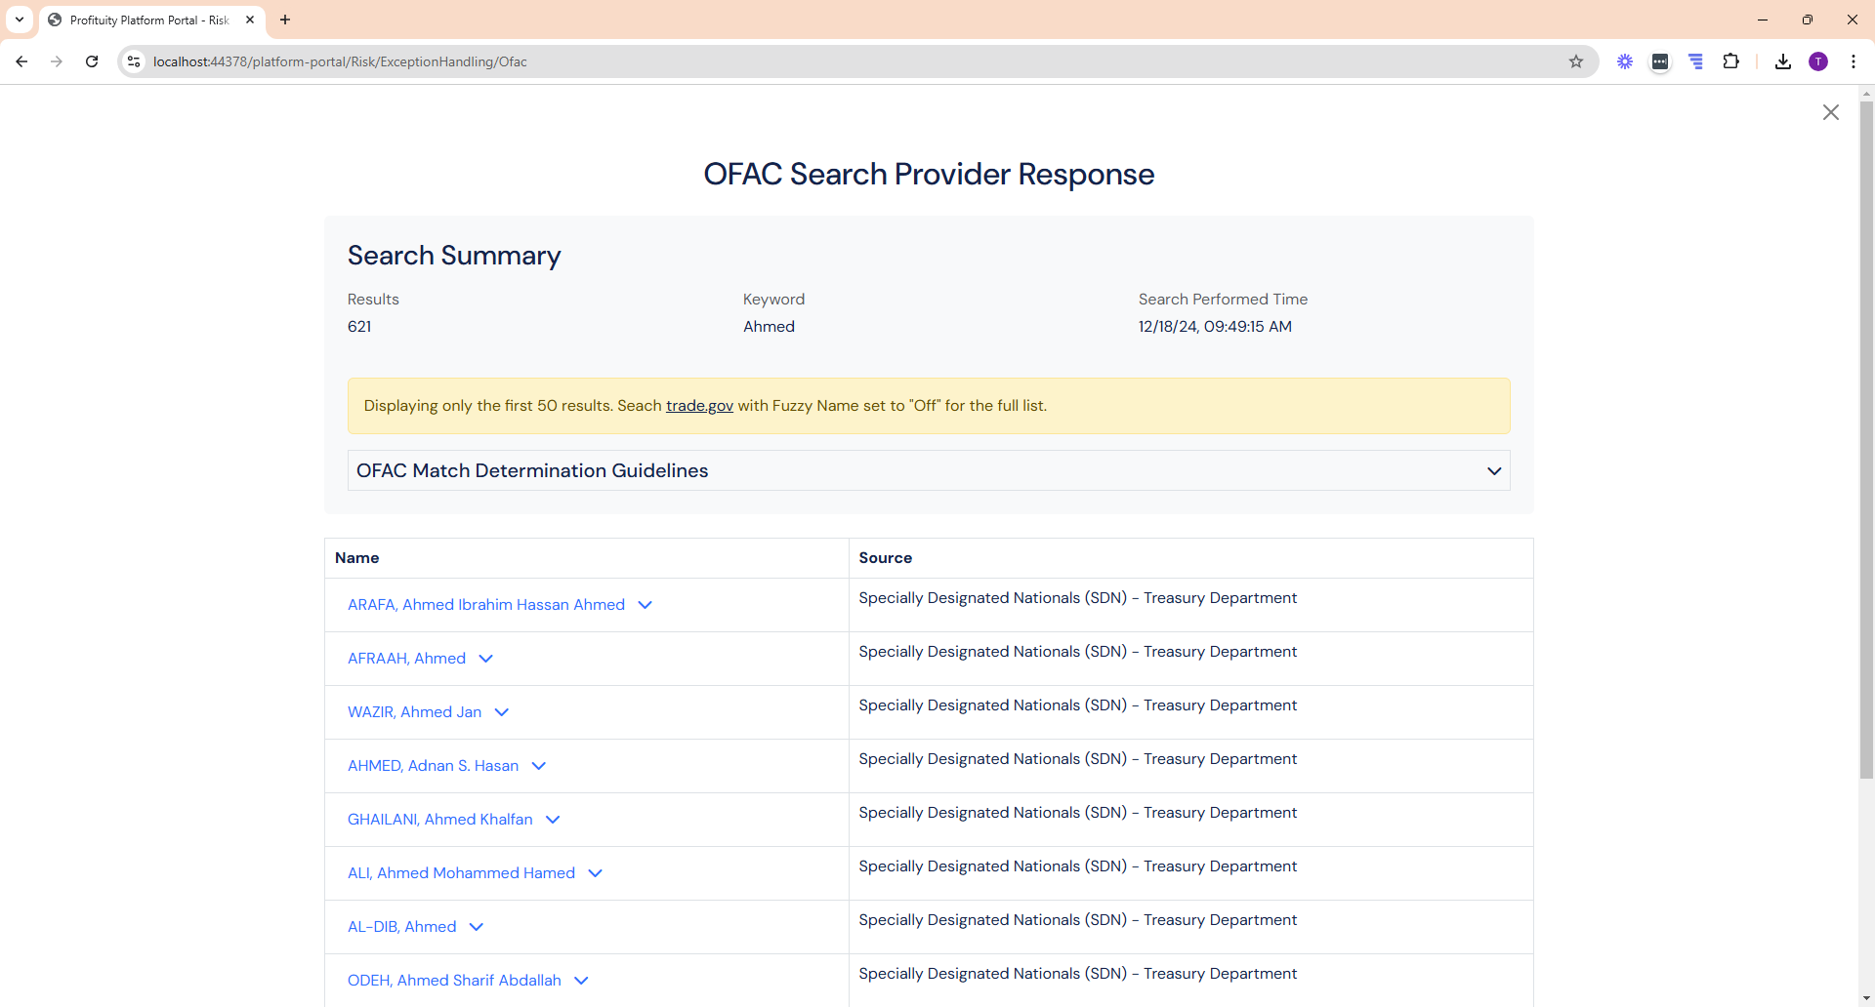View site information icon in address bar
This screenshot has width=1875, height=1007.
tap(134, 61)
